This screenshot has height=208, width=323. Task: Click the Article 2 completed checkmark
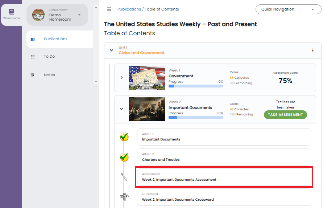click(124, 157)
